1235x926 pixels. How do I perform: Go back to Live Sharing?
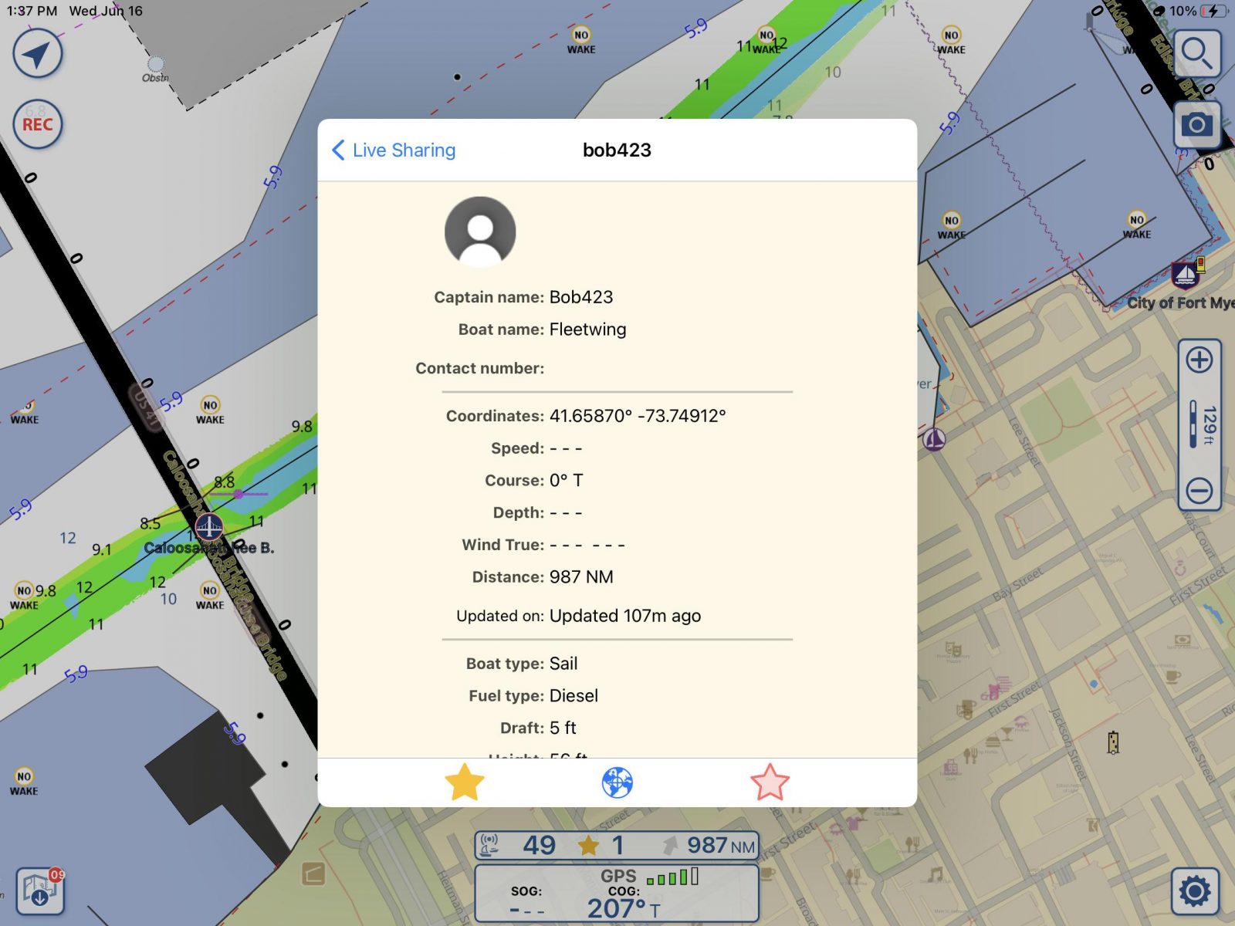[394, 150]
